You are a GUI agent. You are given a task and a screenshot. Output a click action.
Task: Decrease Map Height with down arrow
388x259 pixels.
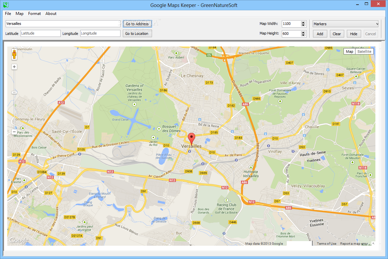[x=303, y=35]
